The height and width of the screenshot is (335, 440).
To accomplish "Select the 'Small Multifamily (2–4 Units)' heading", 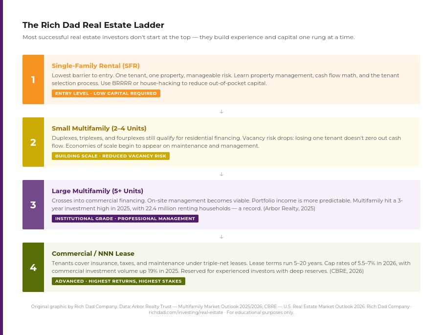I will 99,128.
